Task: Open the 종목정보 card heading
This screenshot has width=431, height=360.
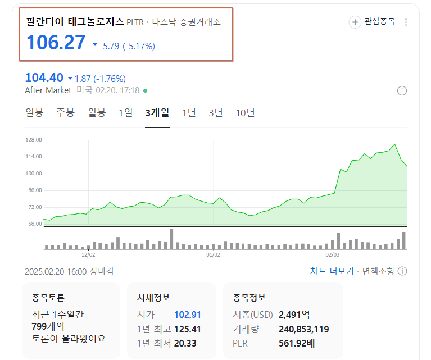Action: [249, 297]
